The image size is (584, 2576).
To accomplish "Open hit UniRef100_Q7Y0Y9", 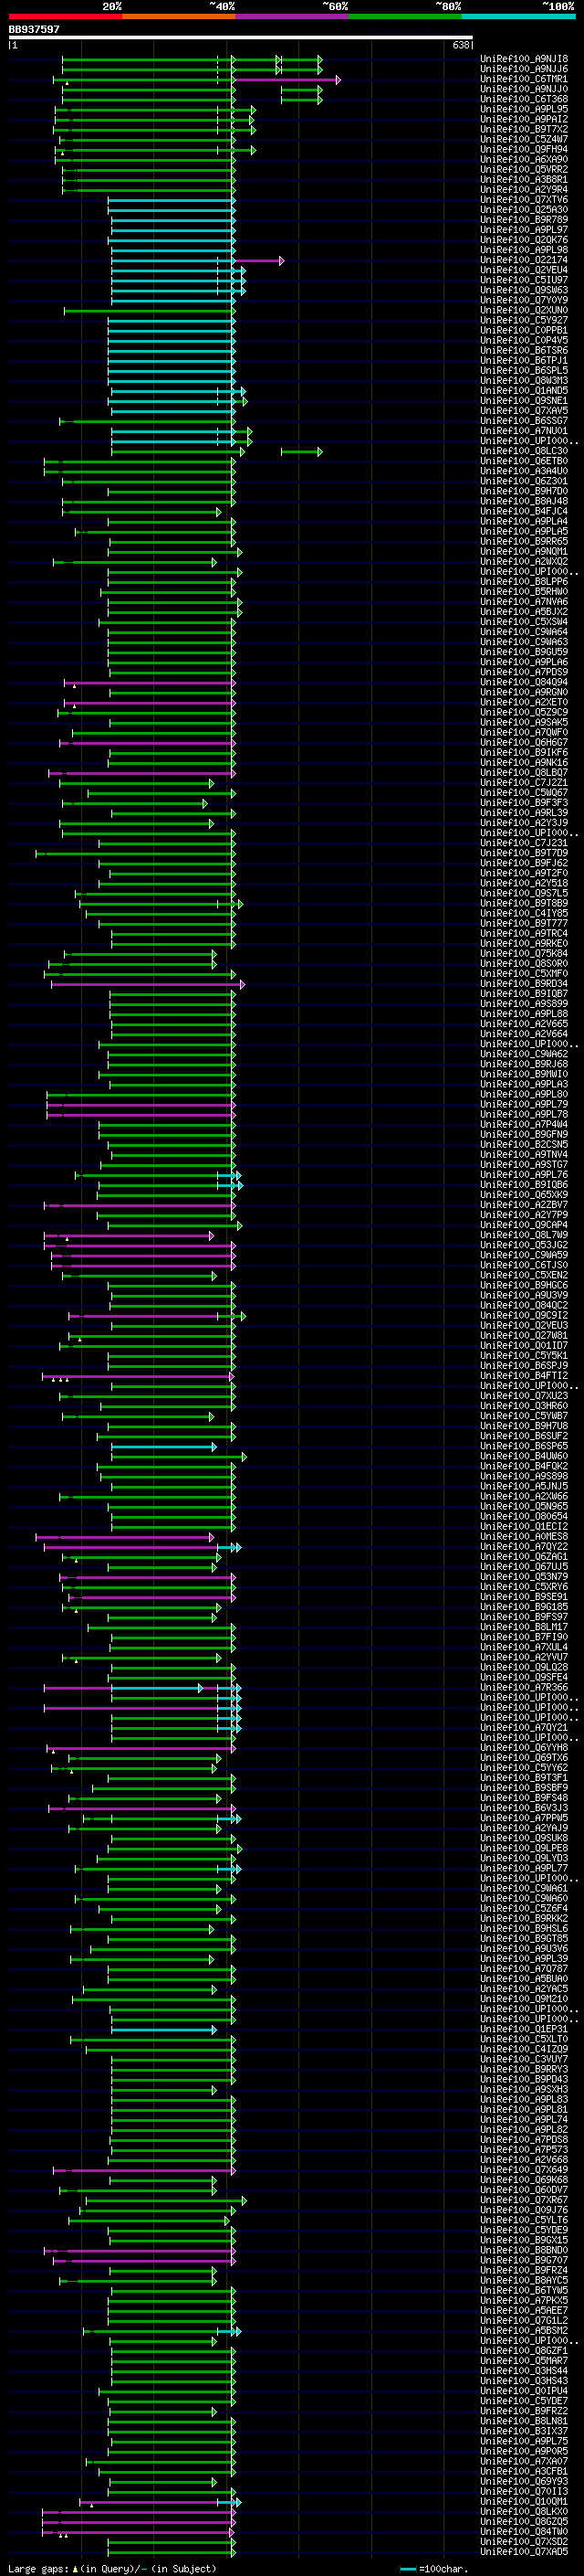I will coord(524,300).
